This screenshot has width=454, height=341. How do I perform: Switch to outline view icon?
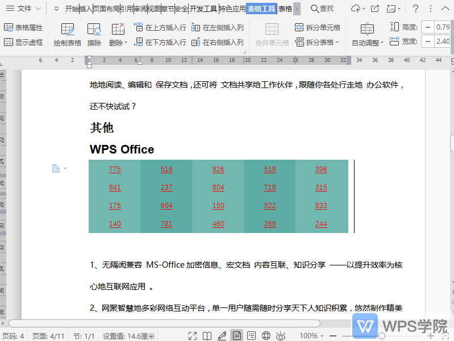pos(251,336)
